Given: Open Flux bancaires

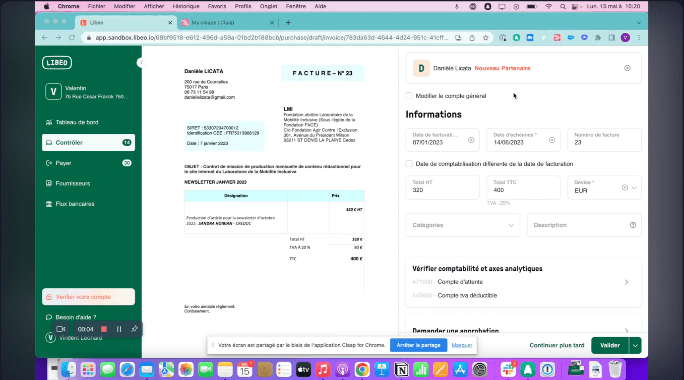Looking at the screenshot, I should pyautogui.click(x=88, y=204).
